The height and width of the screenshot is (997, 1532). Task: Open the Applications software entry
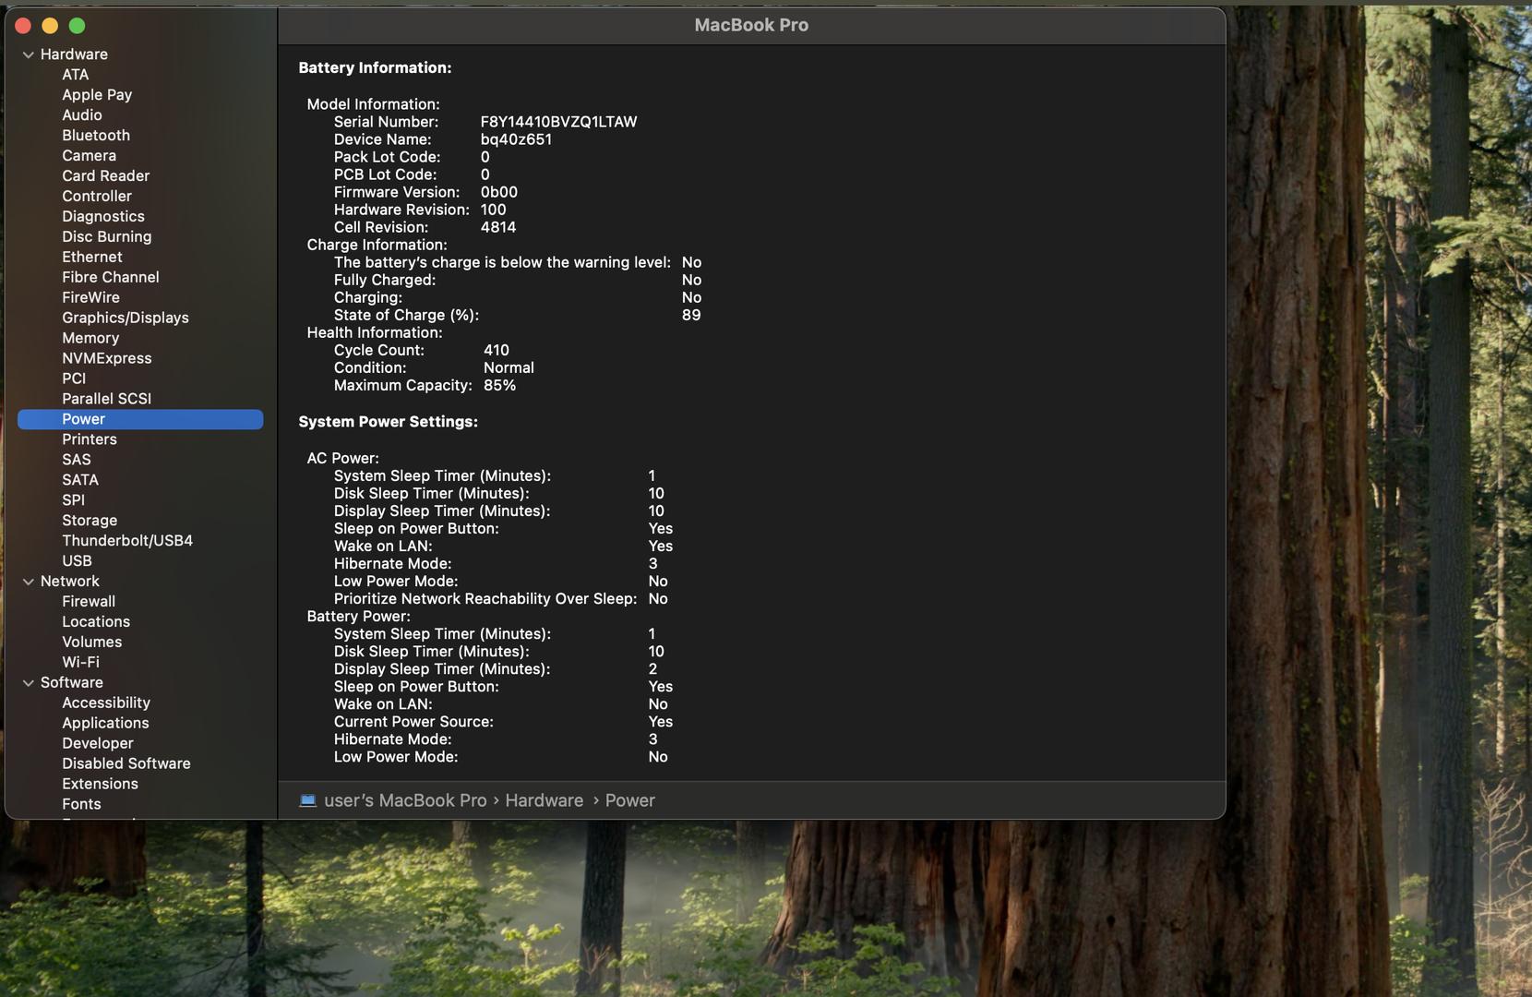(x=105, y=725)
